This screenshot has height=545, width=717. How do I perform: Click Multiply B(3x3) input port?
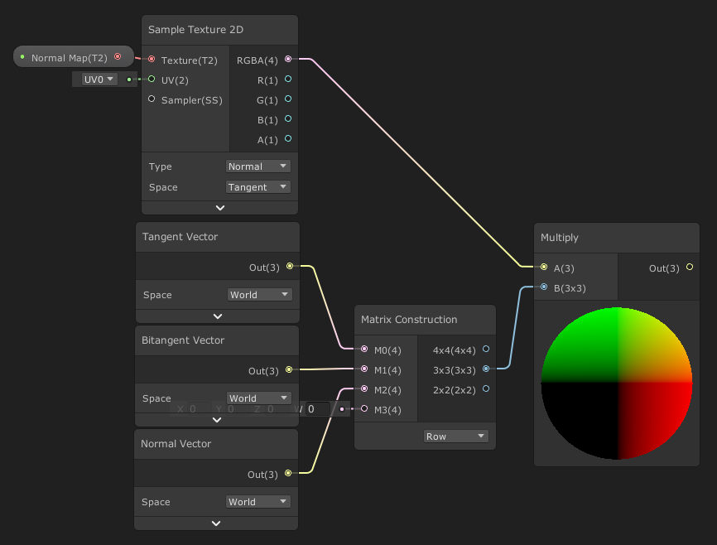pyautogui.click(x=544, y=287)
